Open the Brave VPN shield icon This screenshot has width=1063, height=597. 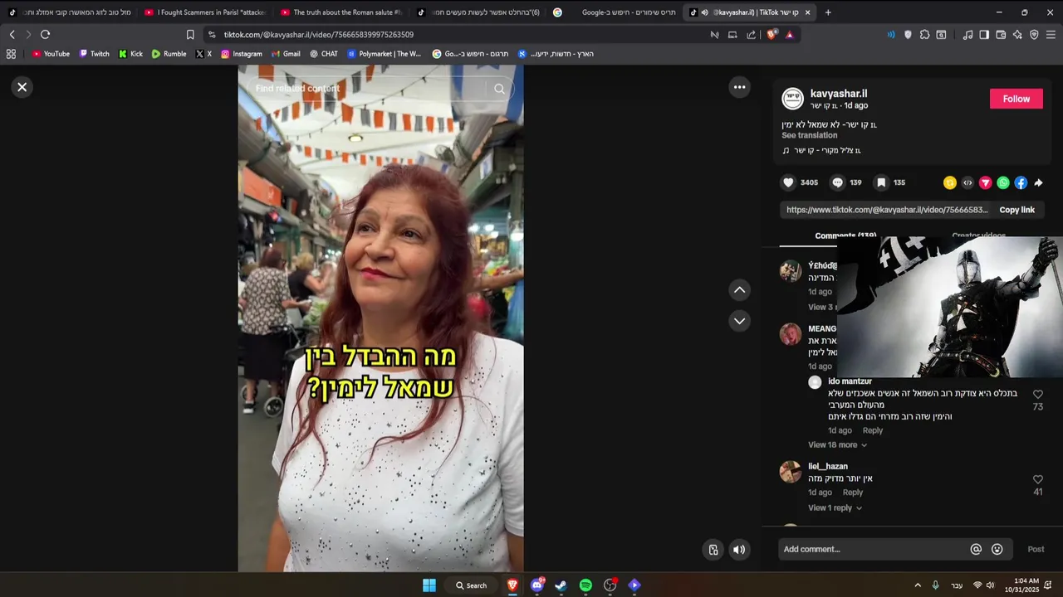point(1034,35)
